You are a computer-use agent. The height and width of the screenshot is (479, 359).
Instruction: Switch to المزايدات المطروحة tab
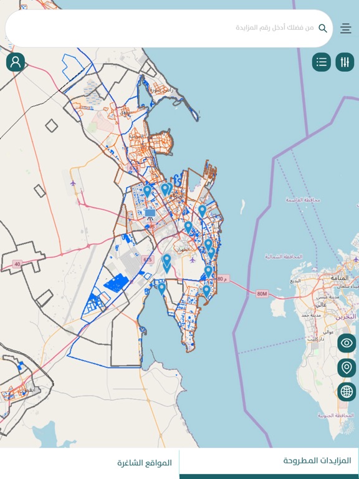coord(269,463)
